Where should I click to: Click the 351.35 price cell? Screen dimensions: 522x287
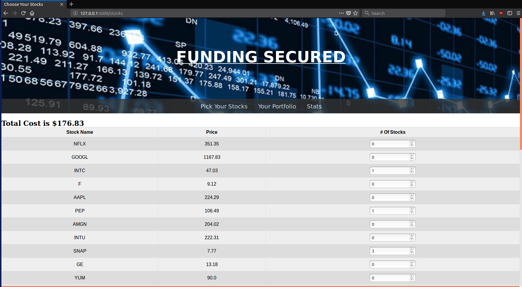click(x=212, y=144)
